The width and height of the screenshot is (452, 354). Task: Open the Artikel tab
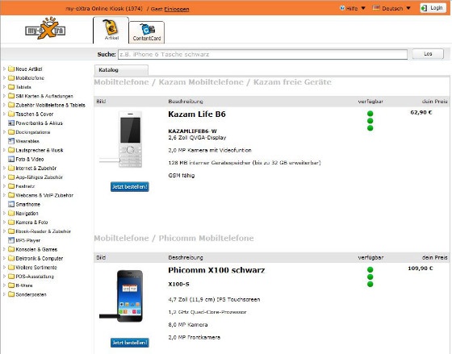111,31
